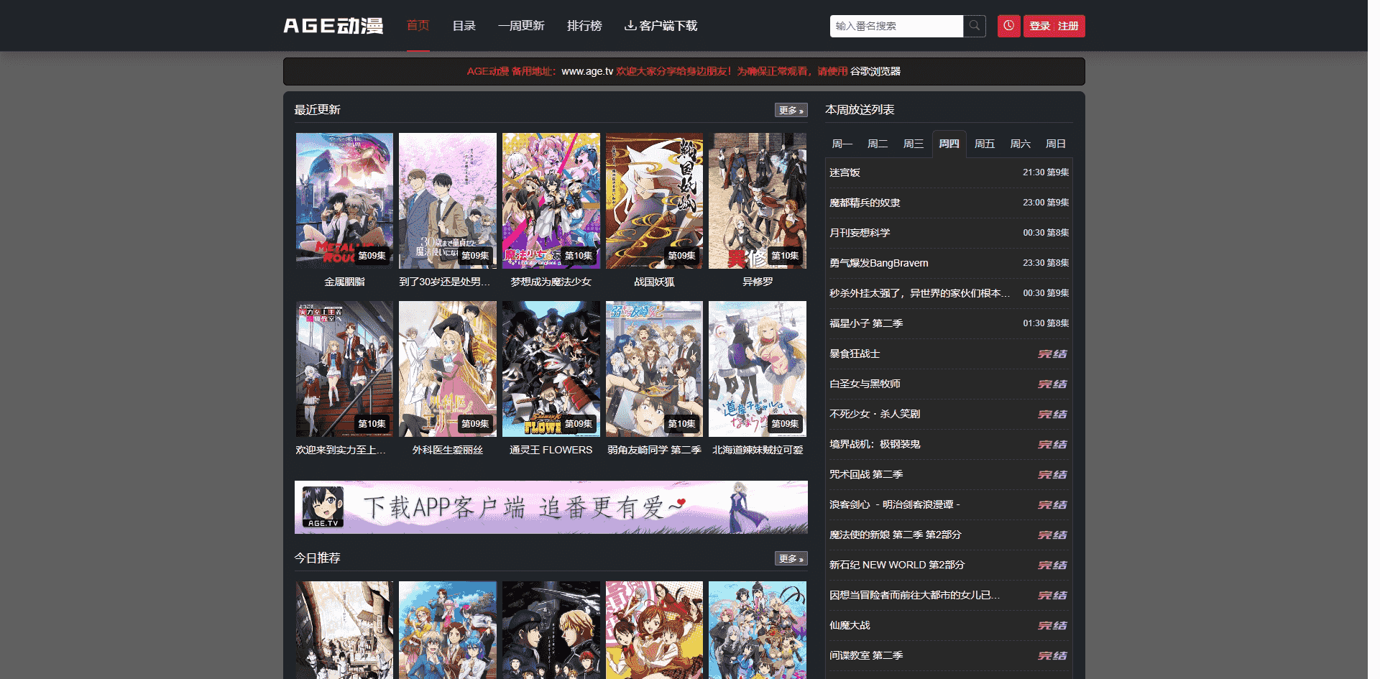Click the 注册 register button
The image size is (1380, 679).
pos(1068,26)
